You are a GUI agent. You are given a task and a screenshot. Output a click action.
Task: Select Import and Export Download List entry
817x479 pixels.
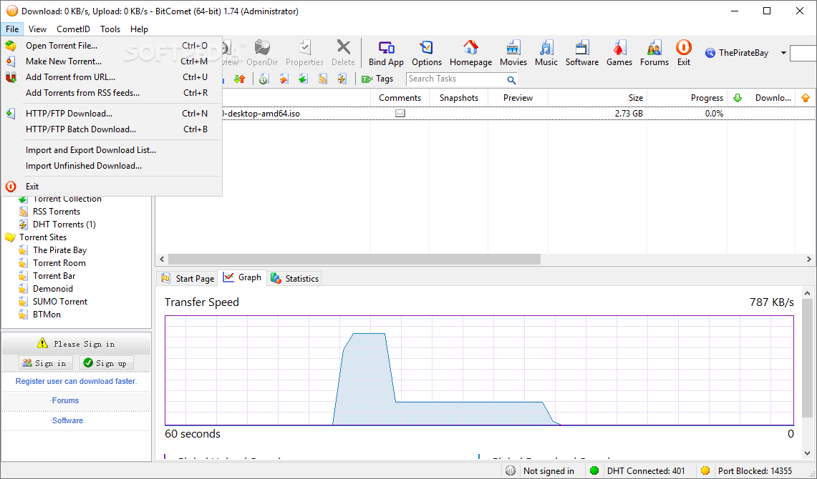112,150
